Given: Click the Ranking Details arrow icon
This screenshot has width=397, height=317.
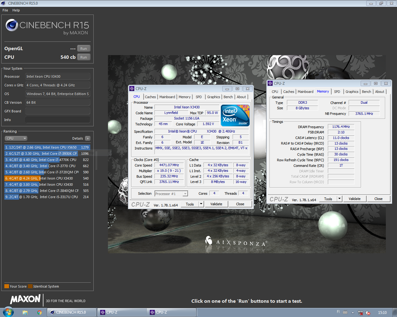Looking at the screenshot, I should point(88,138).
